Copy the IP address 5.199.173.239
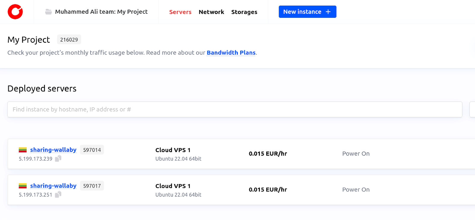Screen dimensions: 475x220 58,159
